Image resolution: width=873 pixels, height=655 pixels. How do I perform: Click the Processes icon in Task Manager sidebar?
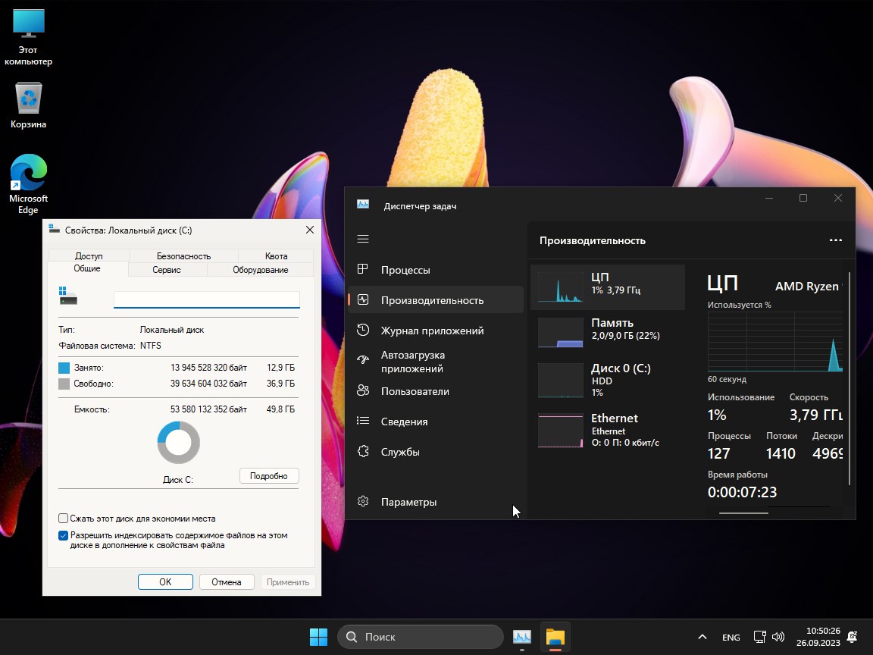point(363,270)
